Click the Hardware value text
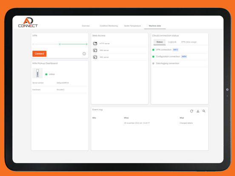The image size is (235, 176). [60, 90]
